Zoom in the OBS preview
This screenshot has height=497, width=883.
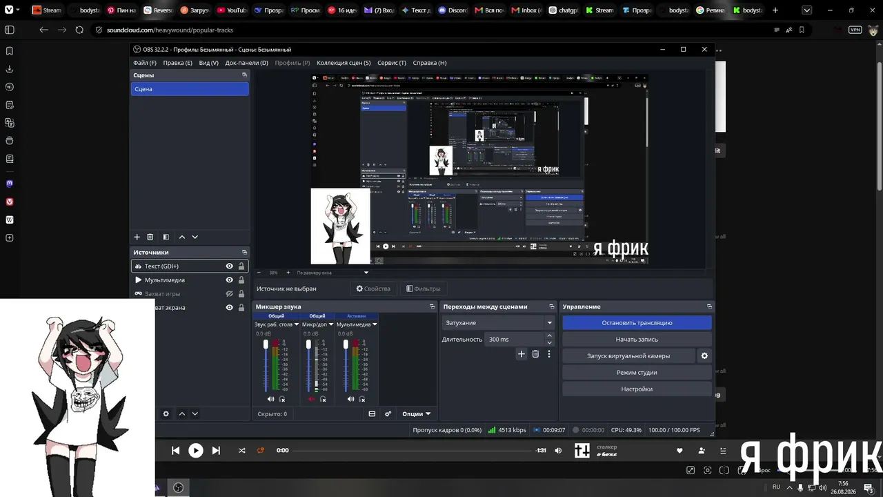tap(288, 273)
